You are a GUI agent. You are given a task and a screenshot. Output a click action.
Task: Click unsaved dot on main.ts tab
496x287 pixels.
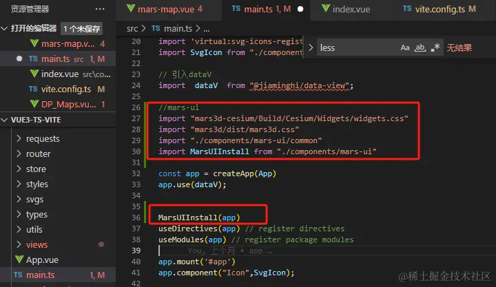click(x=300, y=9)
